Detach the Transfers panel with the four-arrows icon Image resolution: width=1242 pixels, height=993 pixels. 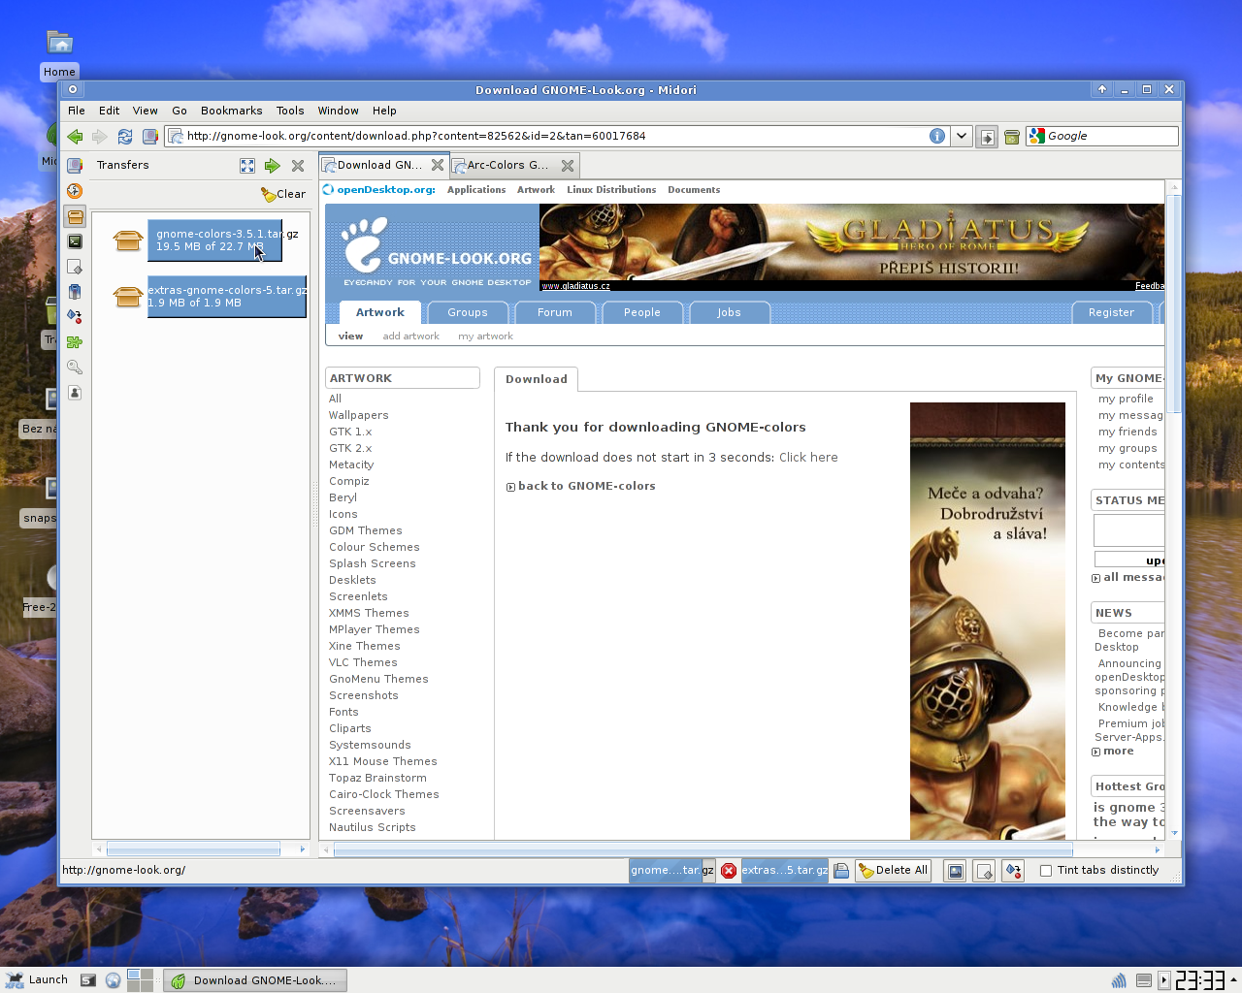point(247,166)
